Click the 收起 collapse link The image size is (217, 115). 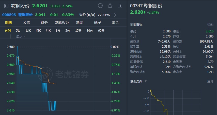point(210,25)
